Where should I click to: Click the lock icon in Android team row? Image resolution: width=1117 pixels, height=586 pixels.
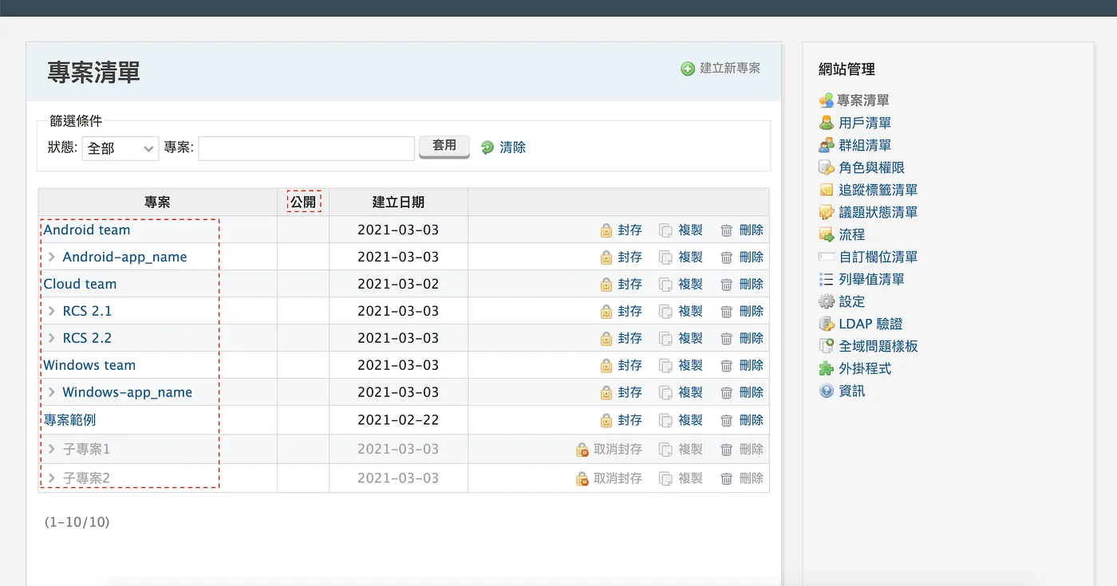[x=606, y=230]
